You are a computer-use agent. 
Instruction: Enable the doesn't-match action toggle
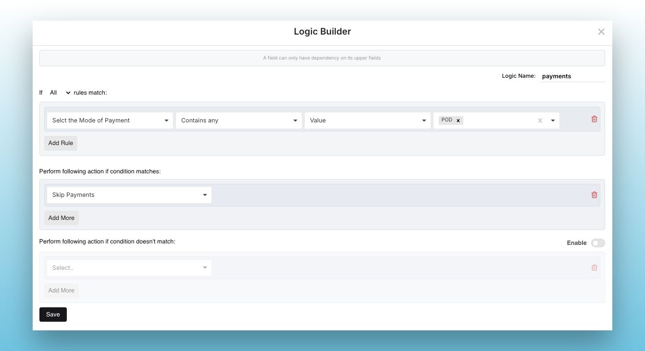click(x=598, y=243)
